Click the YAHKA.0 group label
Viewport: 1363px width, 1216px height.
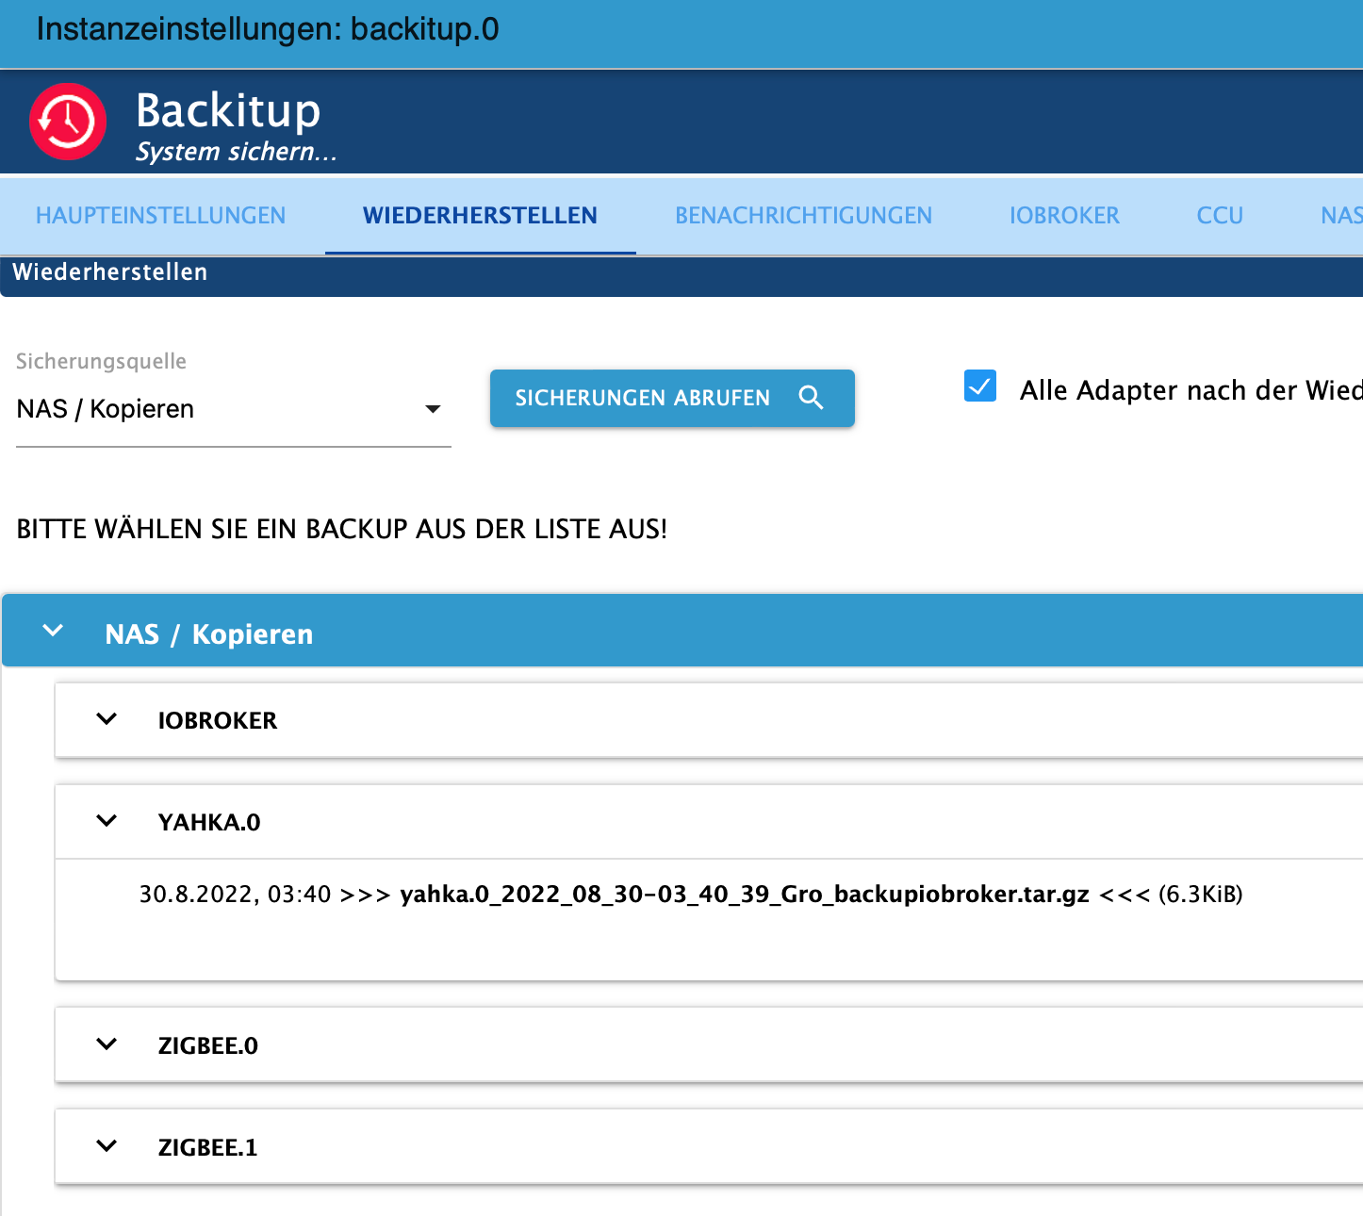coord(209,823)
